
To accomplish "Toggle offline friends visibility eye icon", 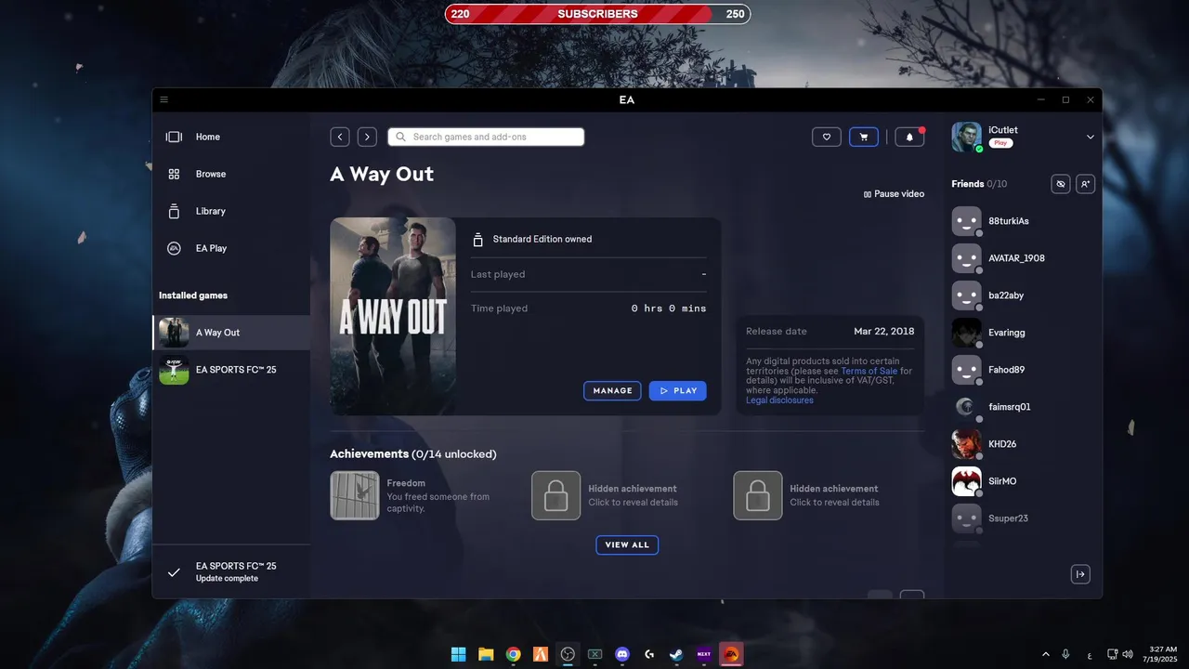I will tap(1061, 184).
